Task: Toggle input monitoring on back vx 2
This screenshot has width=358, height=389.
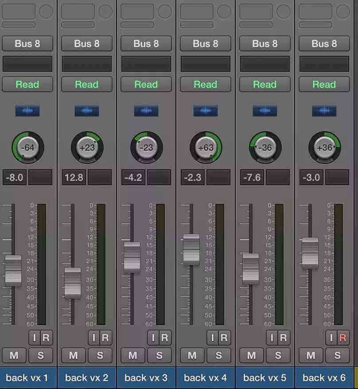Action: [x=94, y=338]
